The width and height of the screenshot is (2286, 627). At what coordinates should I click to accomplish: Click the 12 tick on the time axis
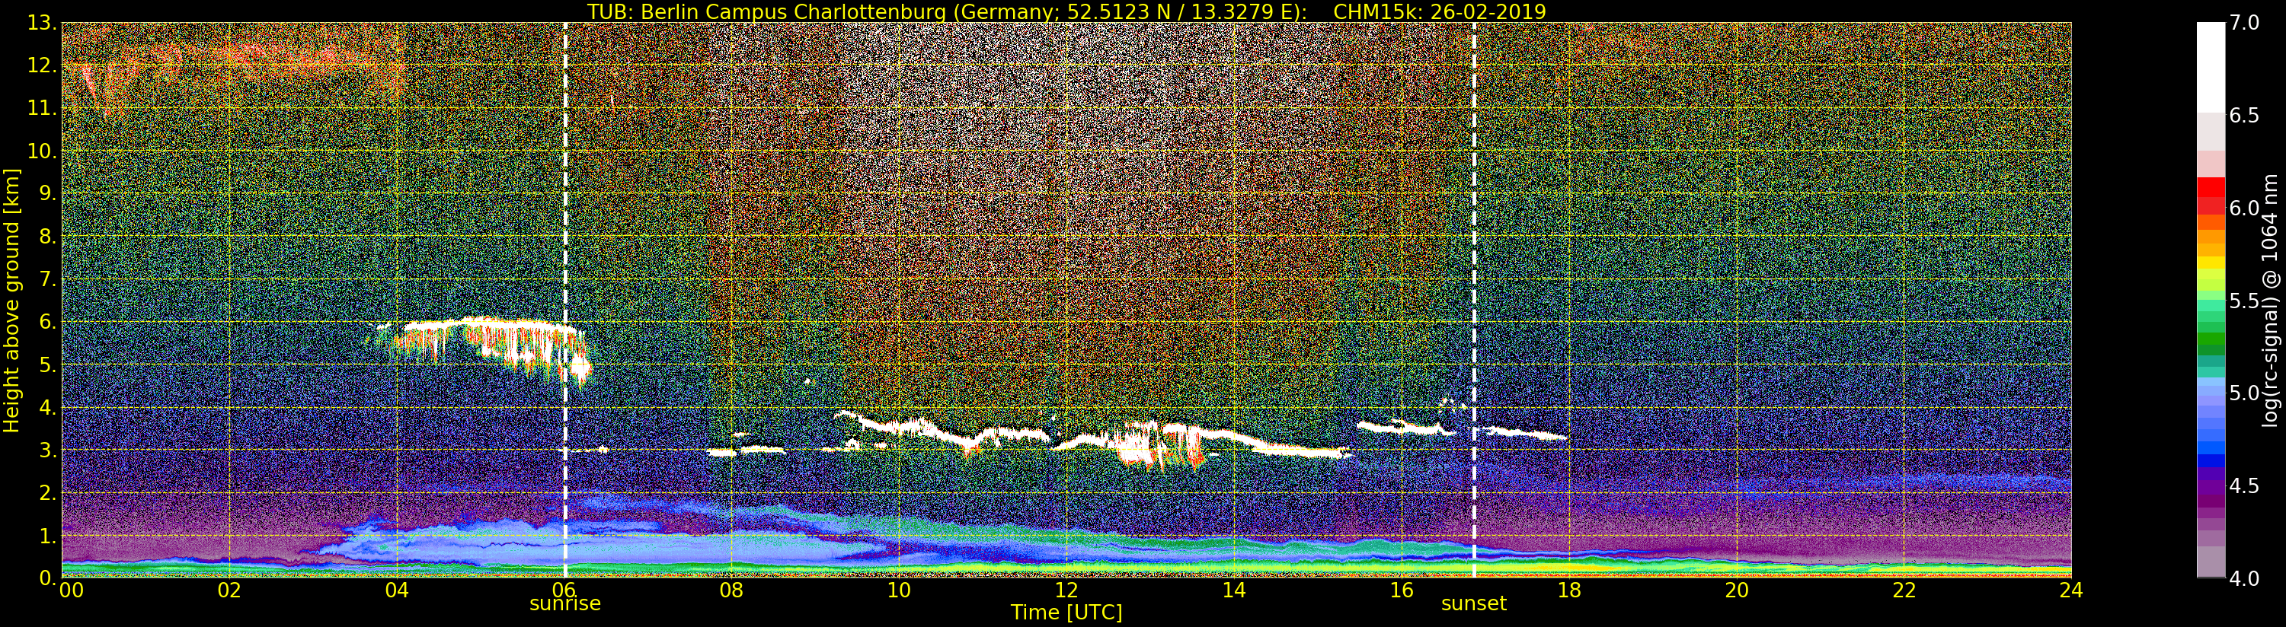coord(1066,590)
